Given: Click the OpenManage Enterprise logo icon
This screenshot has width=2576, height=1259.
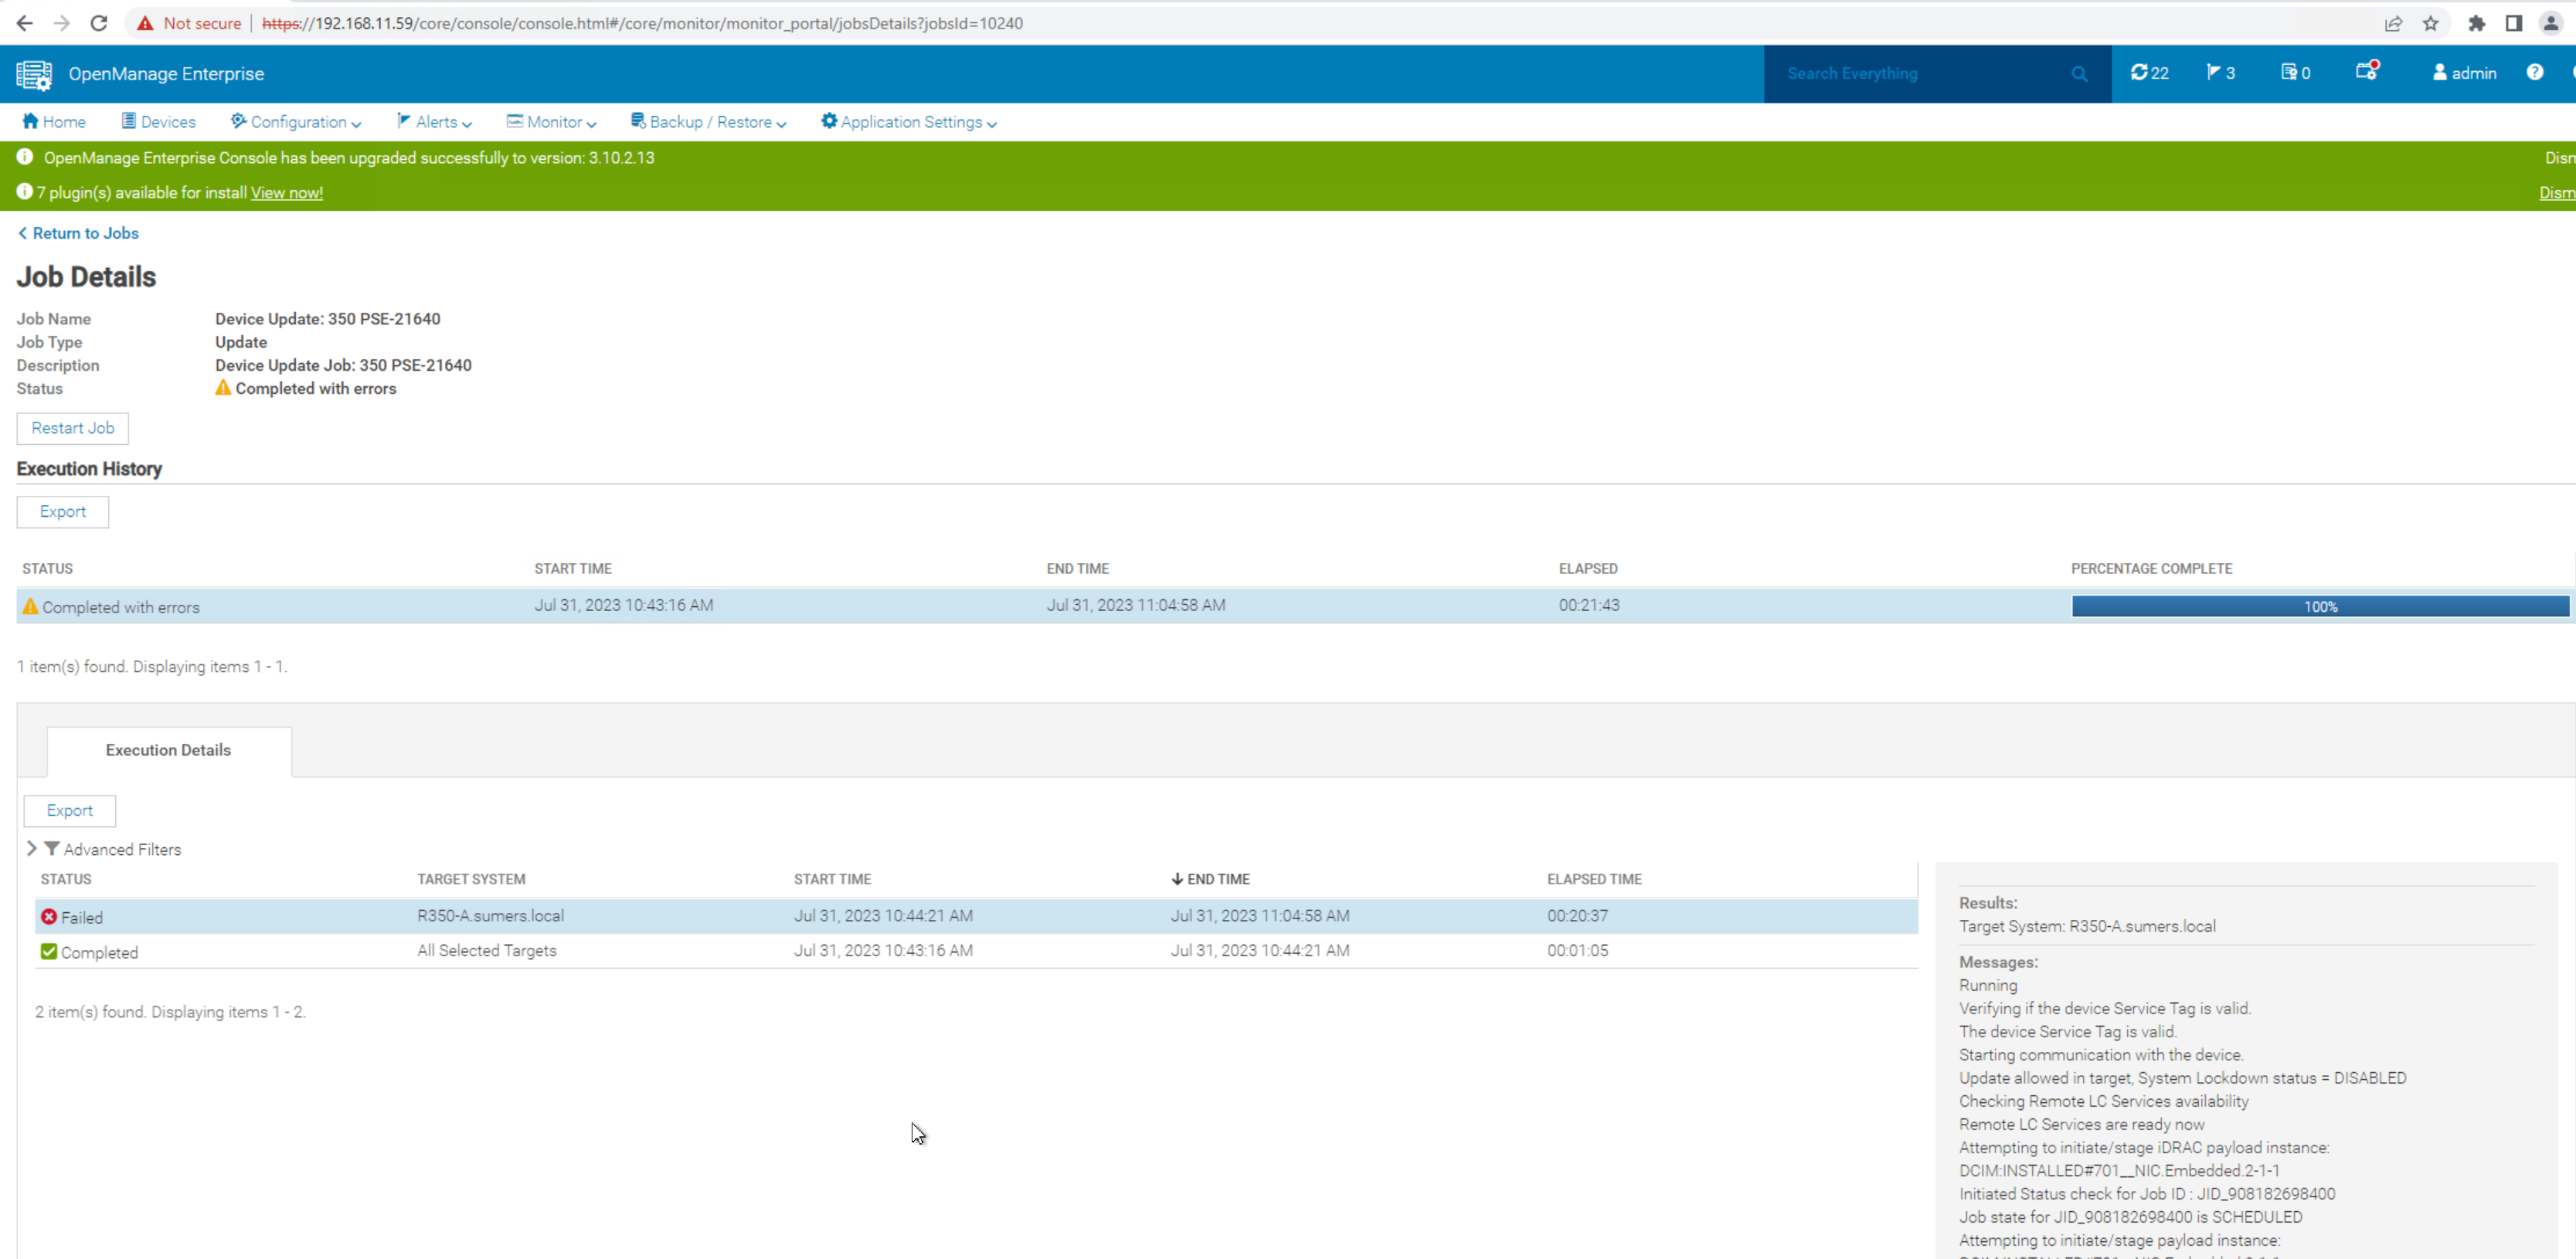Looking at the screenshot, I should tap(34, 74).
